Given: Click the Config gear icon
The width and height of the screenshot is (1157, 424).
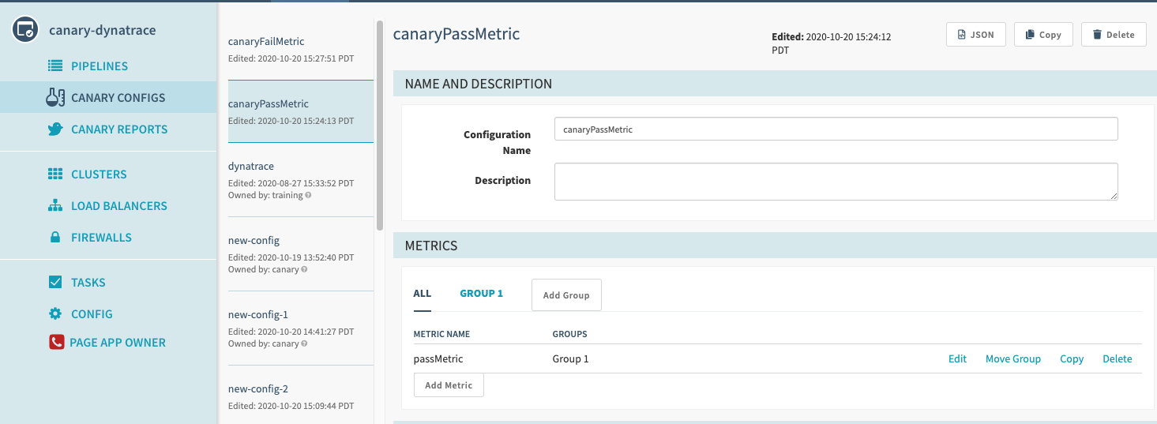Looking at the screenshot, I should (x=55, y=314).
